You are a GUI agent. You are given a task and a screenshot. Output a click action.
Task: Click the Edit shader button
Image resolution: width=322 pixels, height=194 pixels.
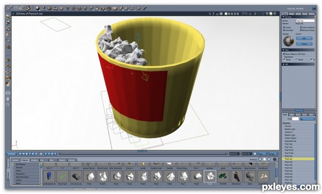(304, 39)
